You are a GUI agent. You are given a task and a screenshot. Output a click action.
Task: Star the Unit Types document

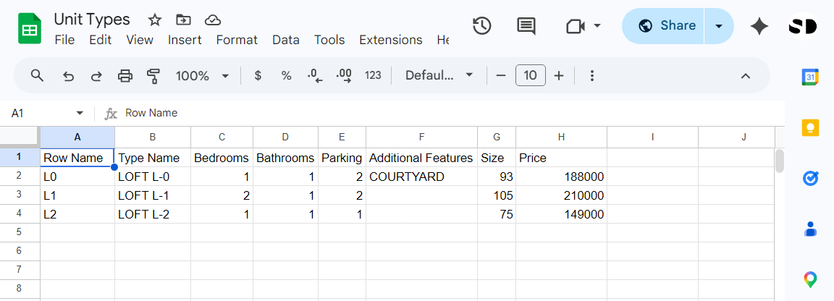point(155,20)
